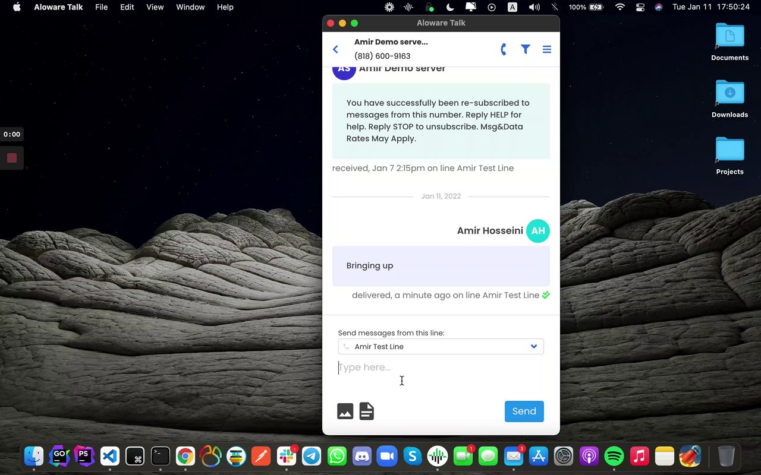
Task: Click the menu bar clock Tue Jan 11
Action: 710,7
